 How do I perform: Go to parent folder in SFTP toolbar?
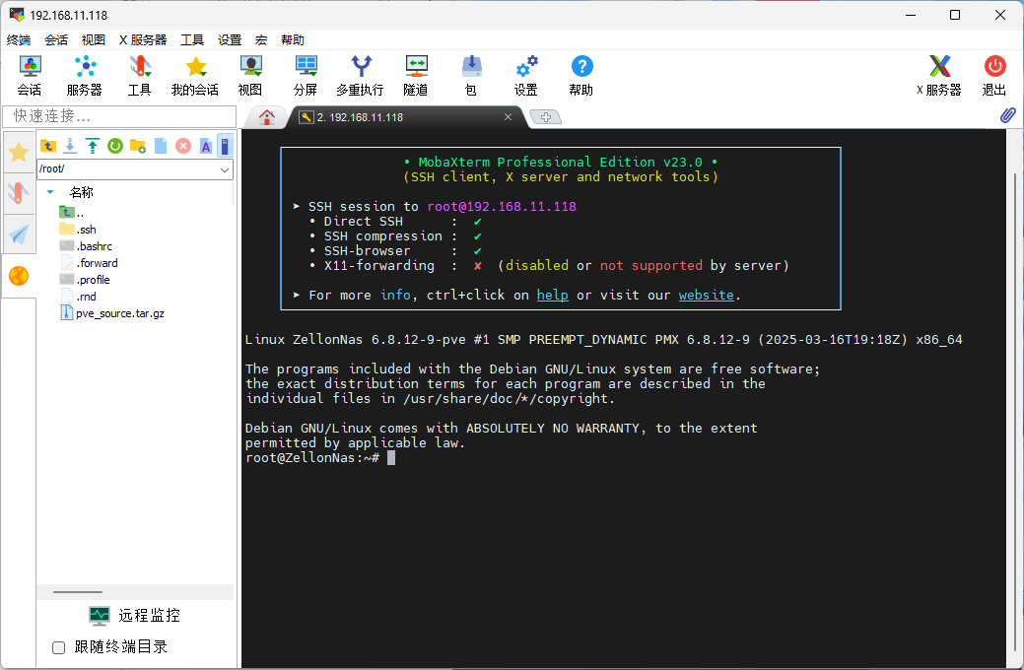[47, 146]
